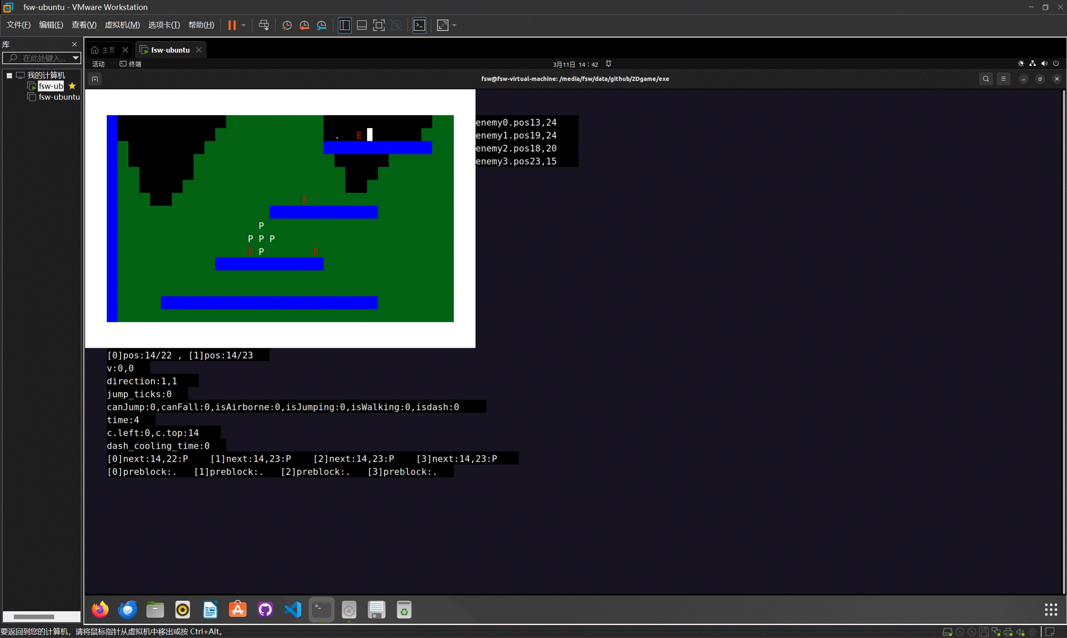Launch Firefox from the dock
This screenshot has height=638, width=1067.
point(100,610)
